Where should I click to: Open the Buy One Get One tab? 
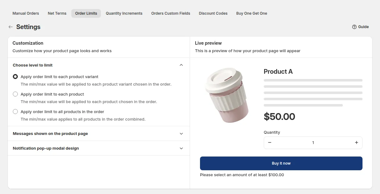252,13
